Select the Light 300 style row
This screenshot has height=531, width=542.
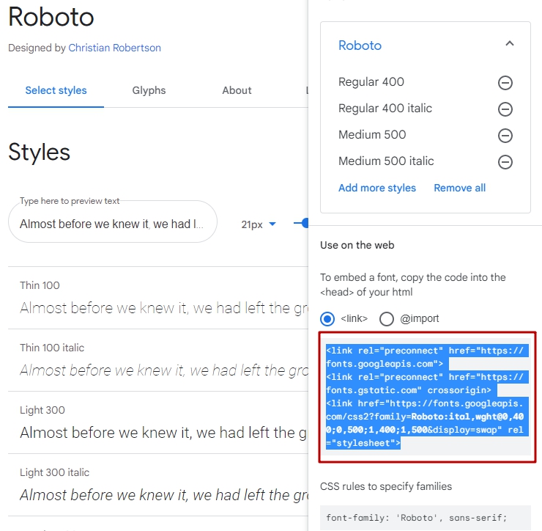tap(158, 422)
